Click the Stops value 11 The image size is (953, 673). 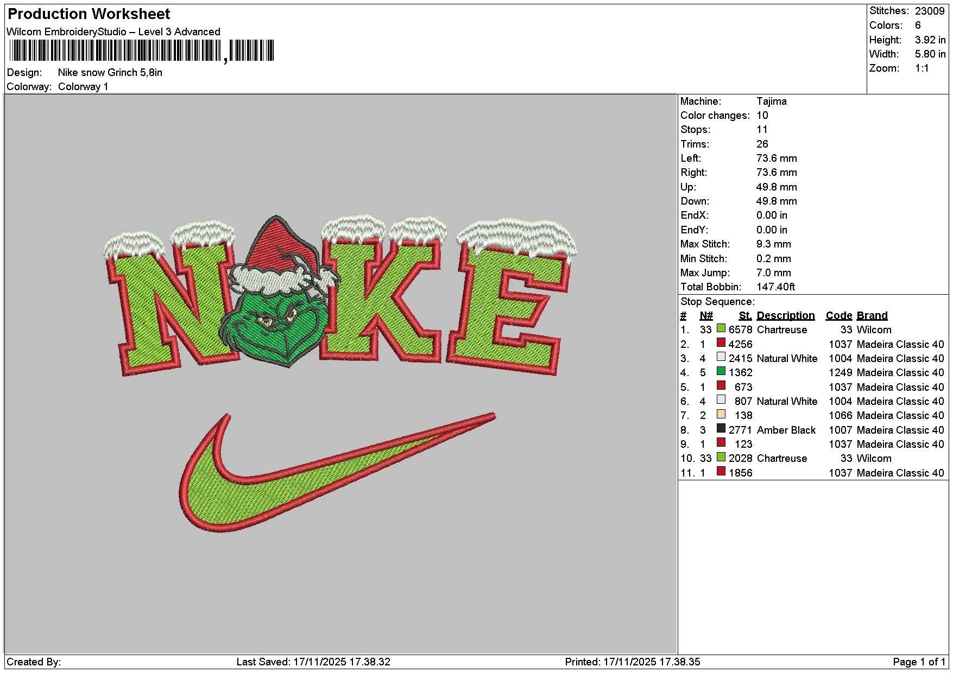tap(762, 129)
